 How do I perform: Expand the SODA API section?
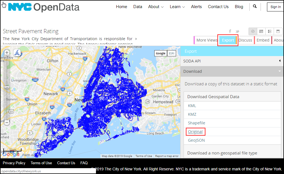[232, 61]
